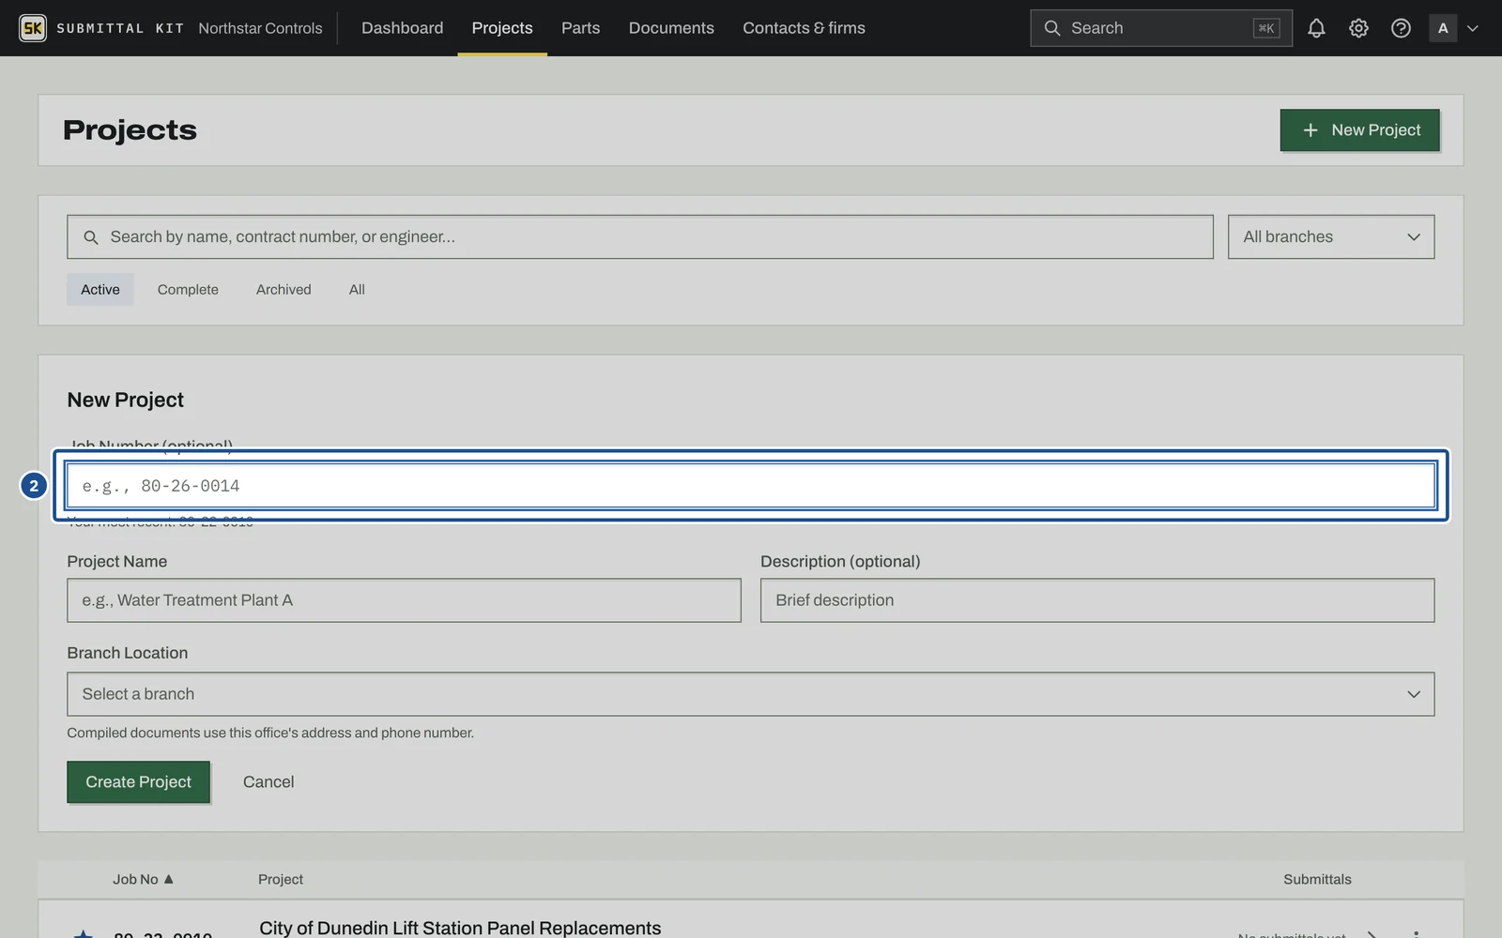Open the notifications bell

[1316, 28]
